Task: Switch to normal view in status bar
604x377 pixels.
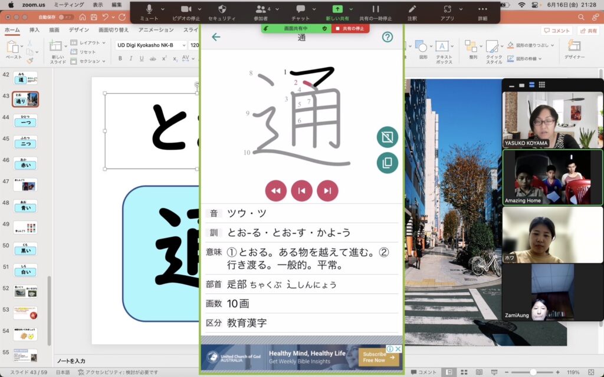Action: tap(449, 372)
